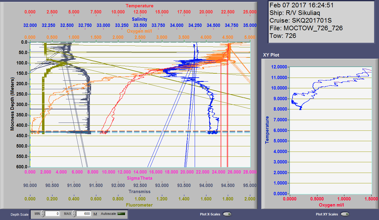Click the Ship: R/V Sikuliaq line
Viewport: 379px width, 220px height.
[295, 13]
